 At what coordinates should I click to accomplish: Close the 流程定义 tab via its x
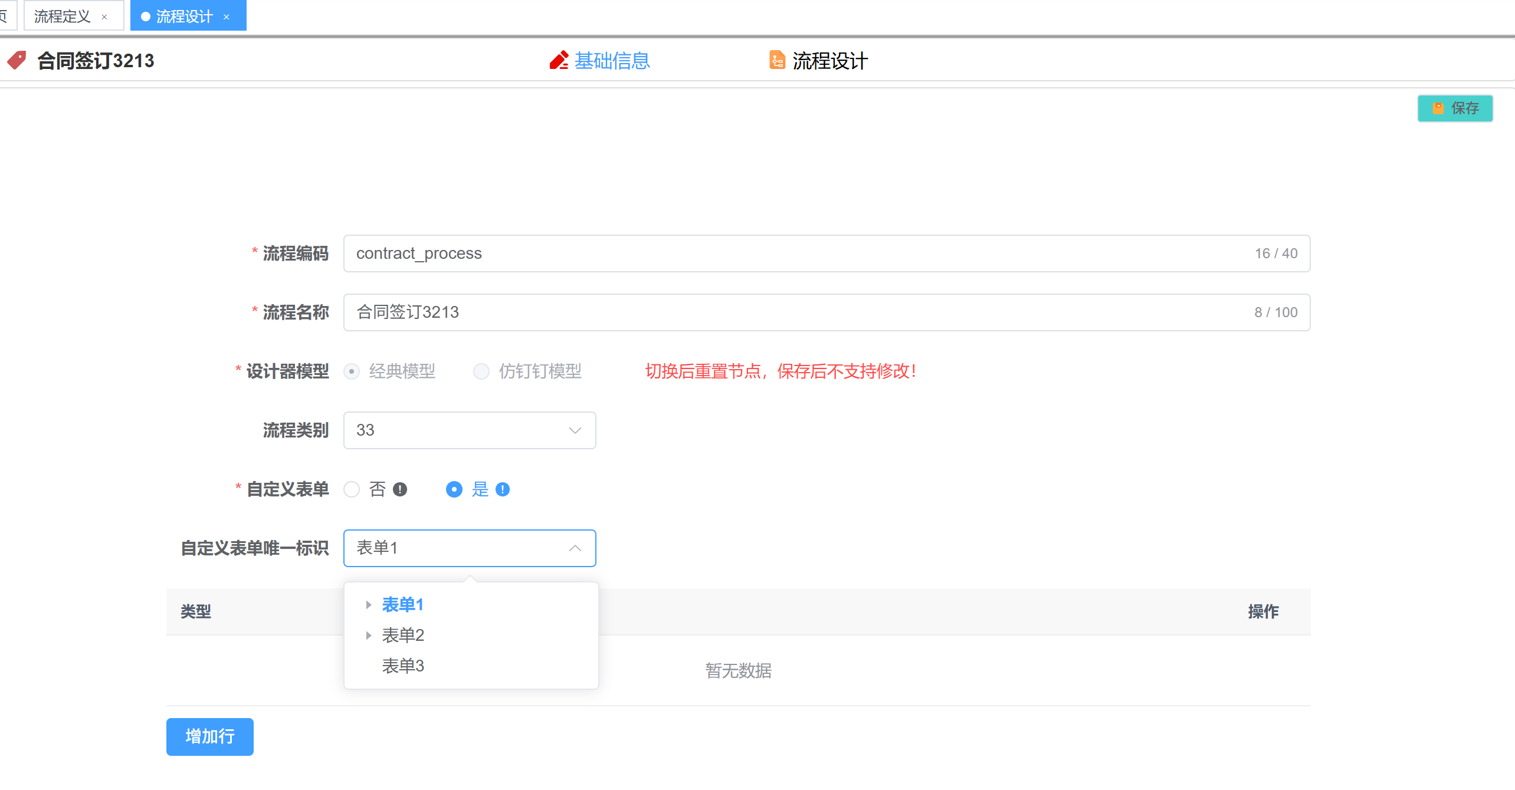pyautogui.click(x=104, y=17)
